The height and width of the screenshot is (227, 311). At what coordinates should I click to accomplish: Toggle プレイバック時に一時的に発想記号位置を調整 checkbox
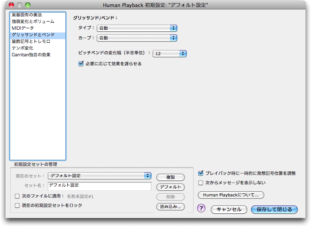click(201, 173)
